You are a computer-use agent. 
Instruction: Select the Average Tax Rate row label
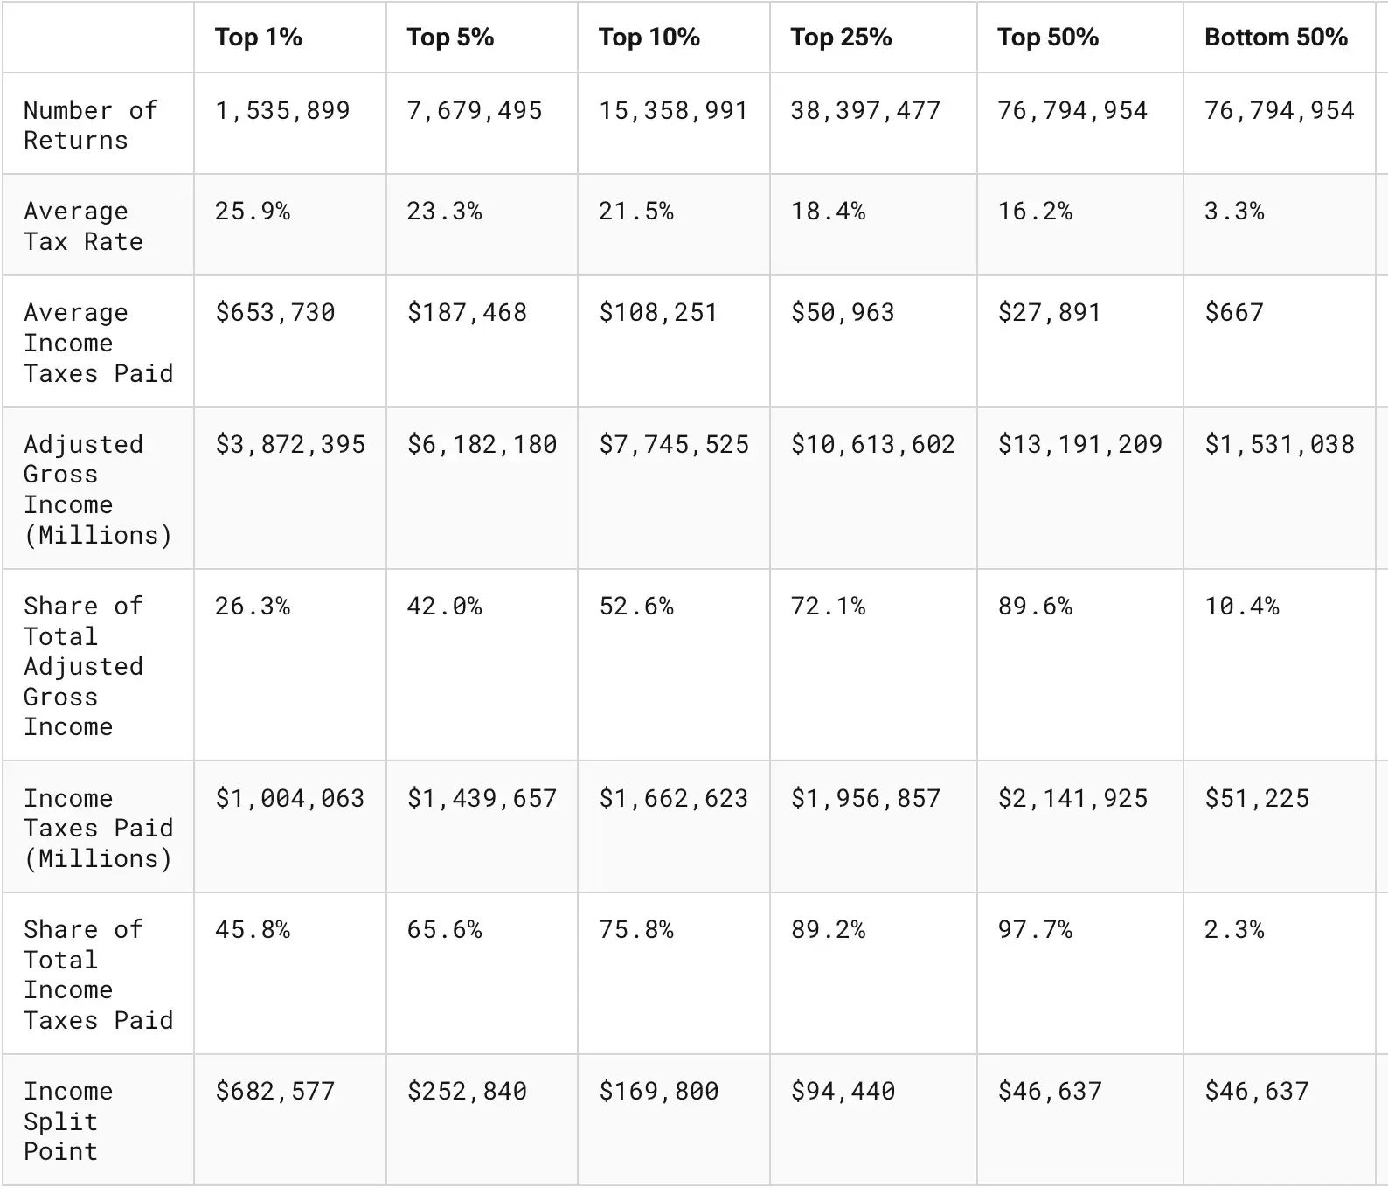83,226
